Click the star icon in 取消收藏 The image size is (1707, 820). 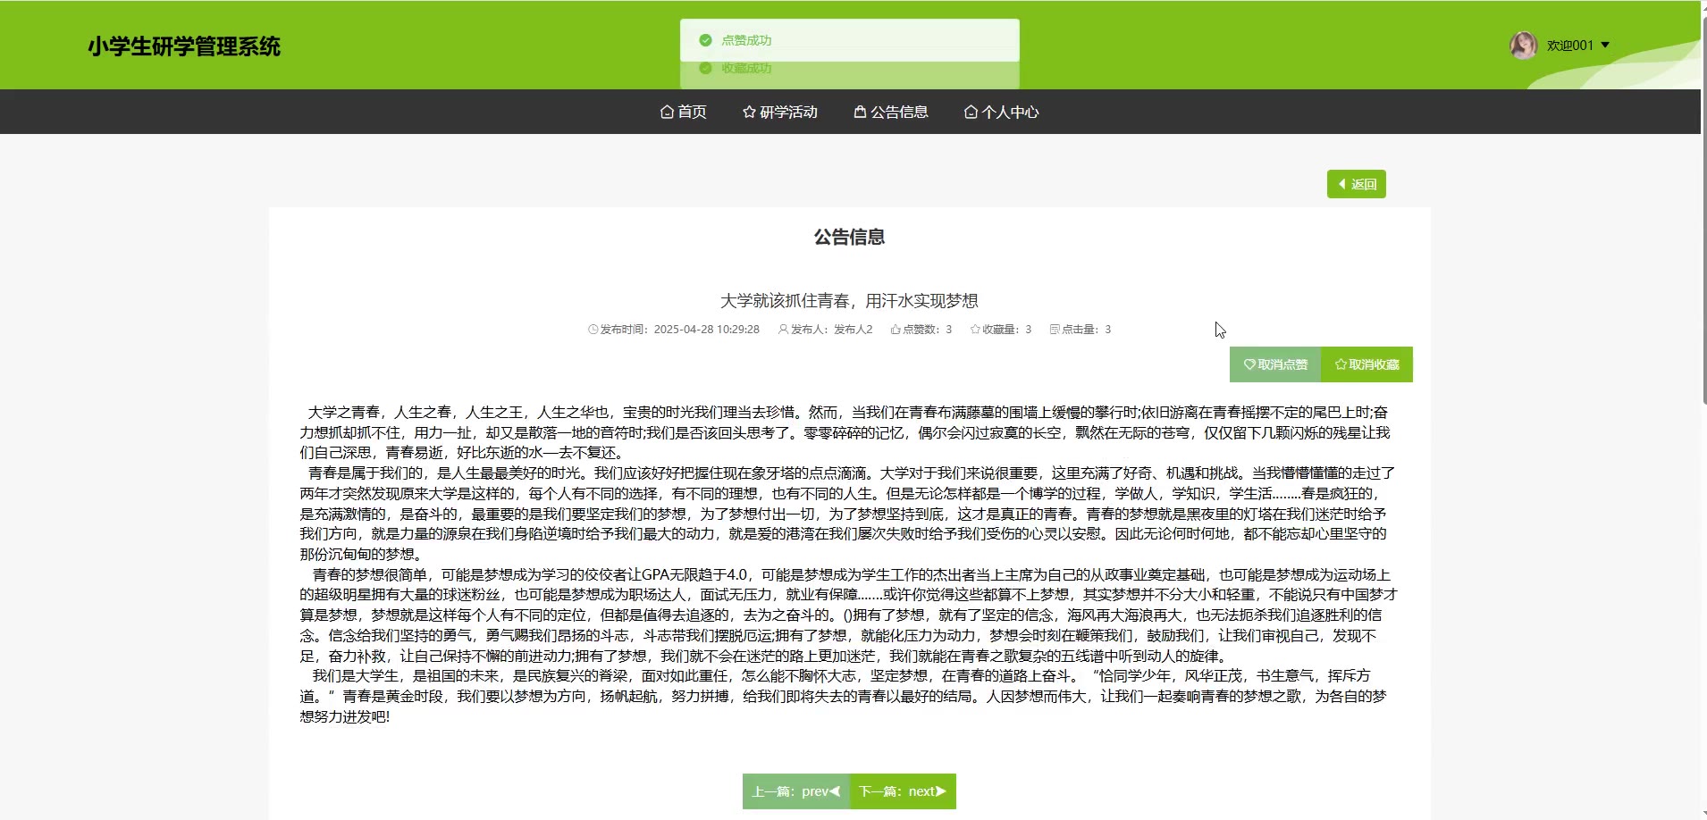point(1341,364)
